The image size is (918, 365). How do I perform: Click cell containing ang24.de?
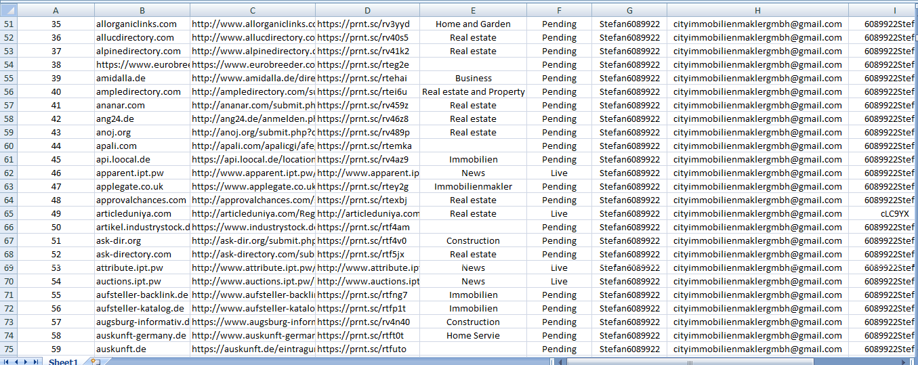[x=142, y=119]
